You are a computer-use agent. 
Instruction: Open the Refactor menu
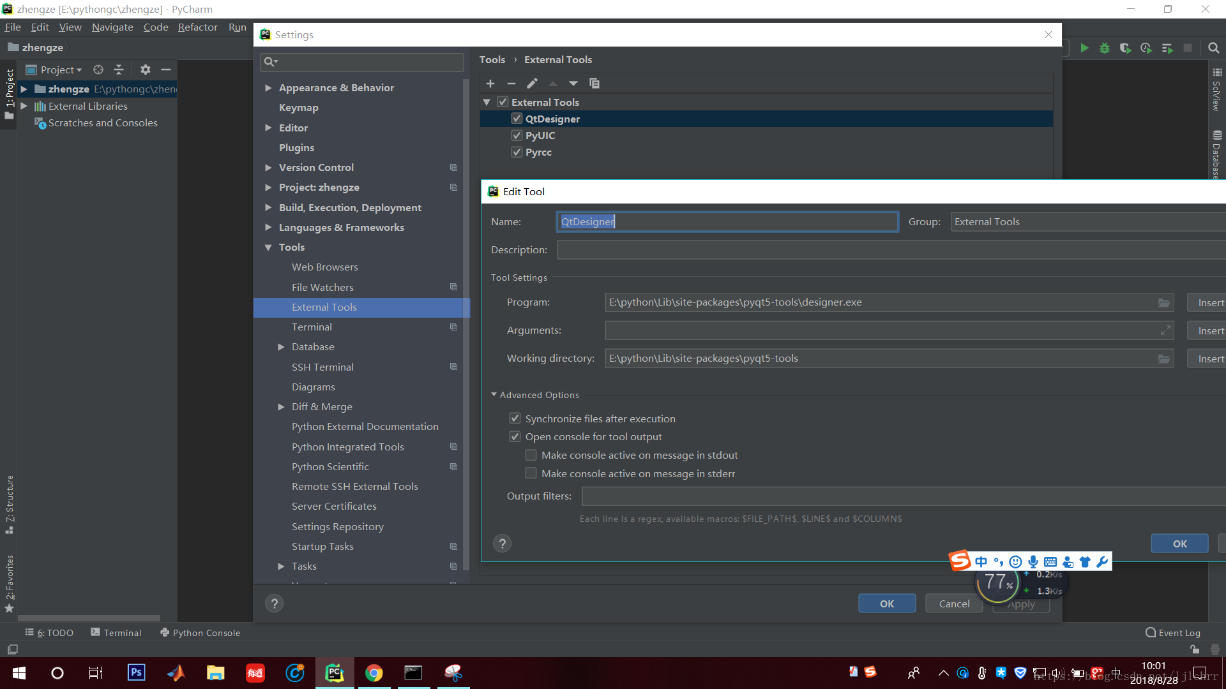[197, 27]
